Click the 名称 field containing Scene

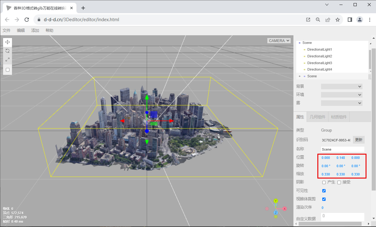[343, 149]
